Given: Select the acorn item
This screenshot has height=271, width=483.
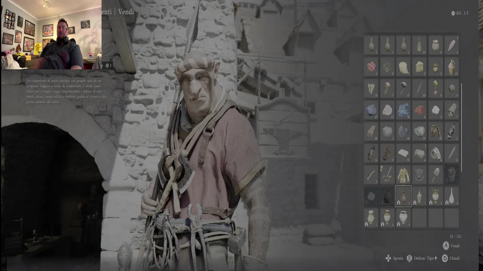Looking at the screenshot, I should click(x=435, y=67).
